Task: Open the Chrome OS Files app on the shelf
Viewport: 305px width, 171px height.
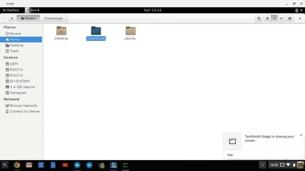Action: click(x=77, y=165)
